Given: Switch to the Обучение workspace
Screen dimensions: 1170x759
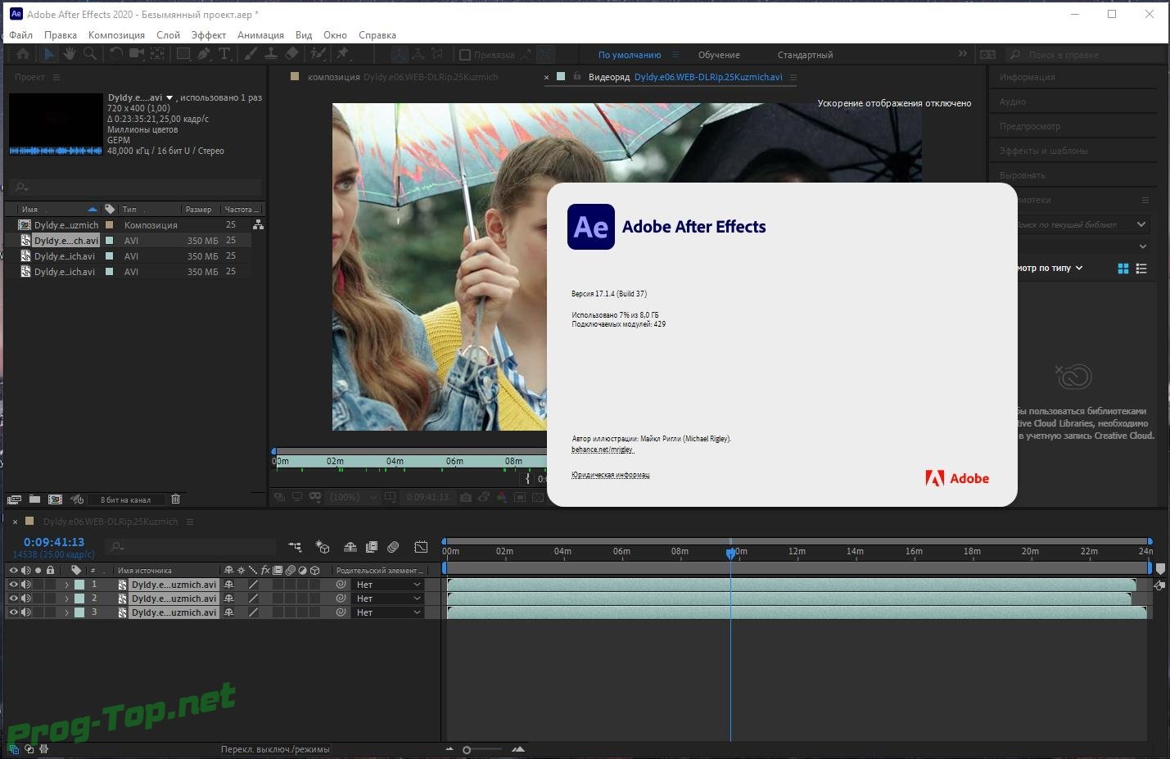Looking at the screenshot, I should click(x=719, y=55).
